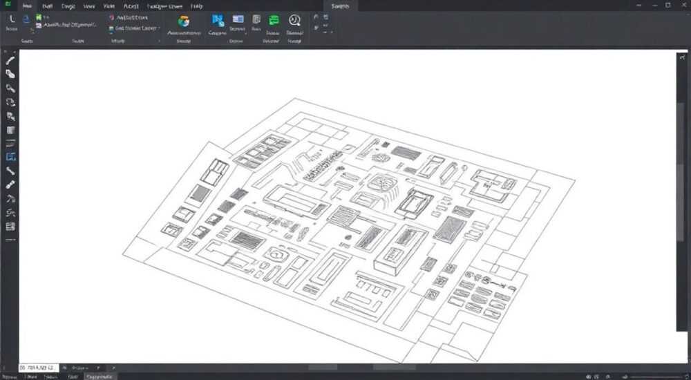Open the highlighted first ribbon tab
Viewport: 691px width, 380px height.
pos(27,6)
